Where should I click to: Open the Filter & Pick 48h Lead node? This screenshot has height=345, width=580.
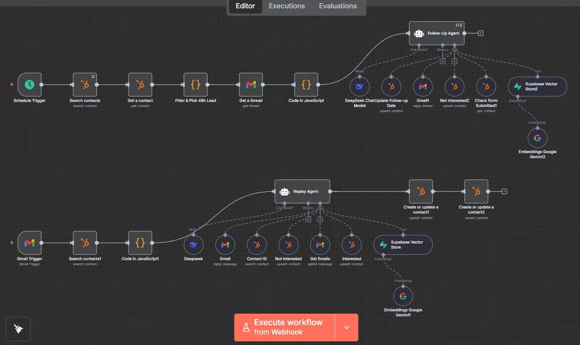tap(195, 85)
